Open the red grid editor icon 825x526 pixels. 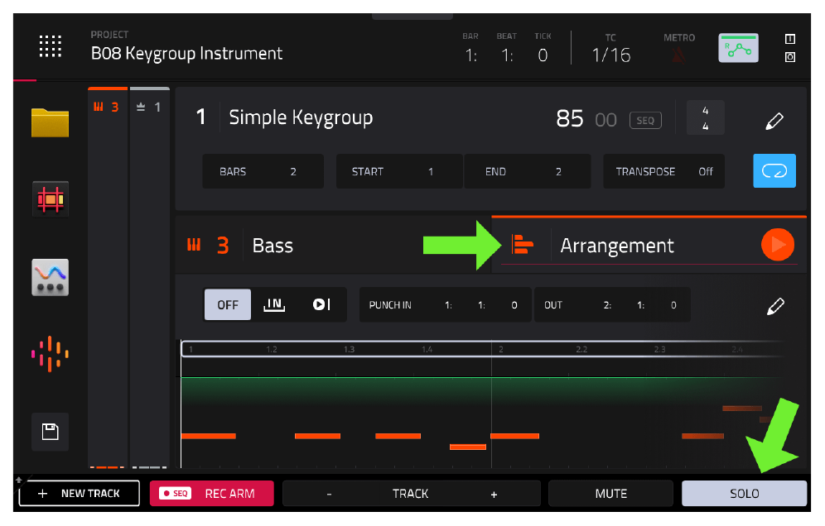point(50,199)
